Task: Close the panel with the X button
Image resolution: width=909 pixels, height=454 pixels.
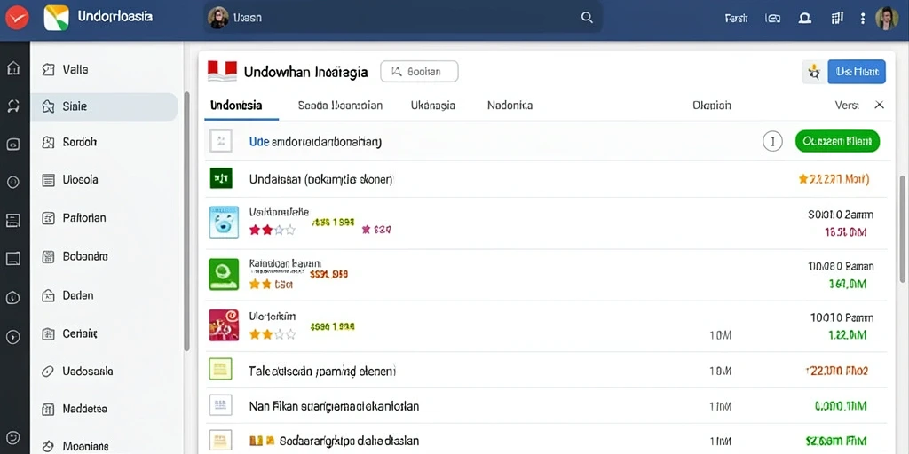Action: [879, 105]
